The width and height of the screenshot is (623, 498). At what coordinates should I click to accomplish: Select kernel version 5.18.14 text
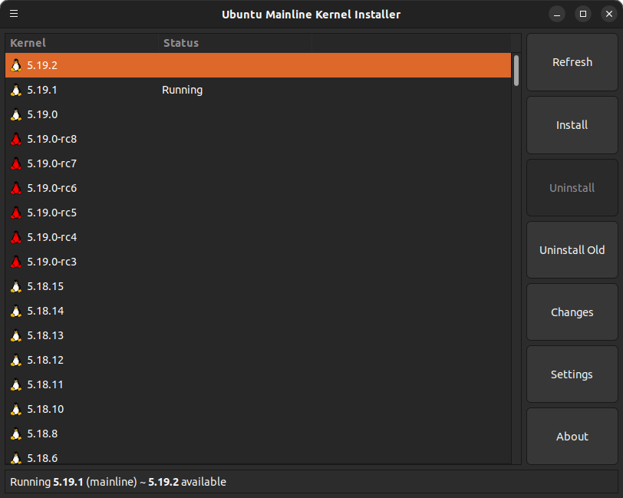45,311
